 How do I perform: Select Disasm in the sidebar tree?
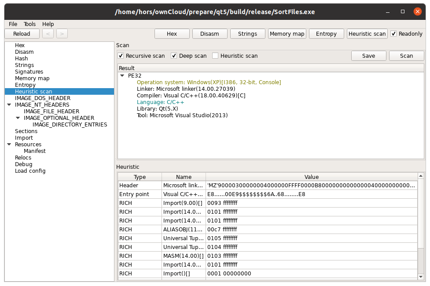pos(24,52)
